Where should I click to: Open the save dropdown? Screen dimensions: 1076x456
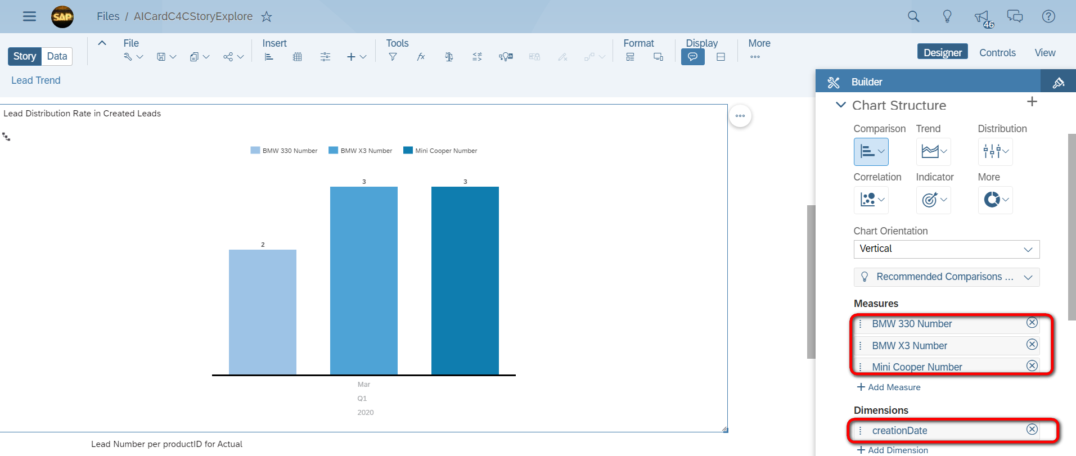point(166,57)
